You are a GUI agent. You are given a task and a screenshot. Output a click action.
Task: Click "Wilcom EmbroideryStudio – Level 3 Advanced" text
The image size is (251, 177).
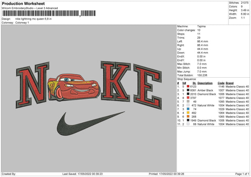pos(30,8)
